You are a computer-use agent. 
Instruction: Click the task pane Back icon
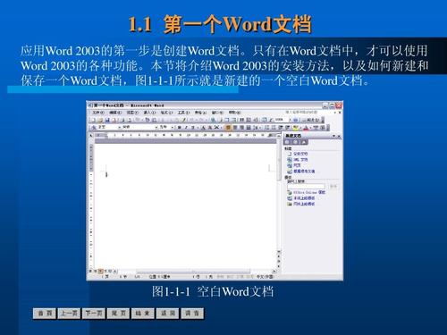pyautogui.click(x=287, y=142)
